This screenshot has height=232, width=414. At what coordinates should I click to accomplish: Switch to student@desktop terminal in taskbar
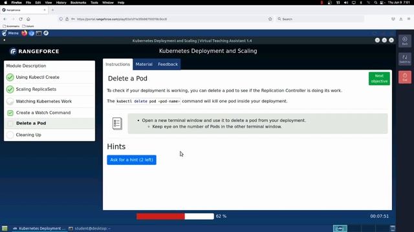coord(90,228)
